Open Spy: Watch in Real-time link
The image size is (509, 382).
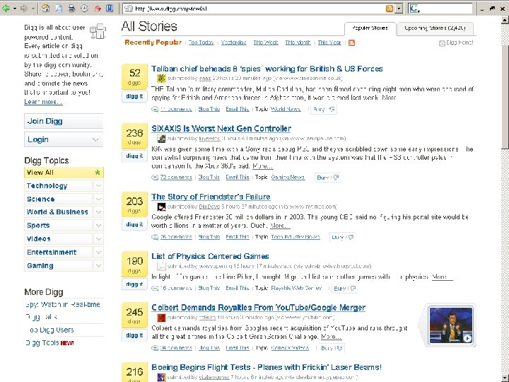pyautogui.click(x=63, y=305)
